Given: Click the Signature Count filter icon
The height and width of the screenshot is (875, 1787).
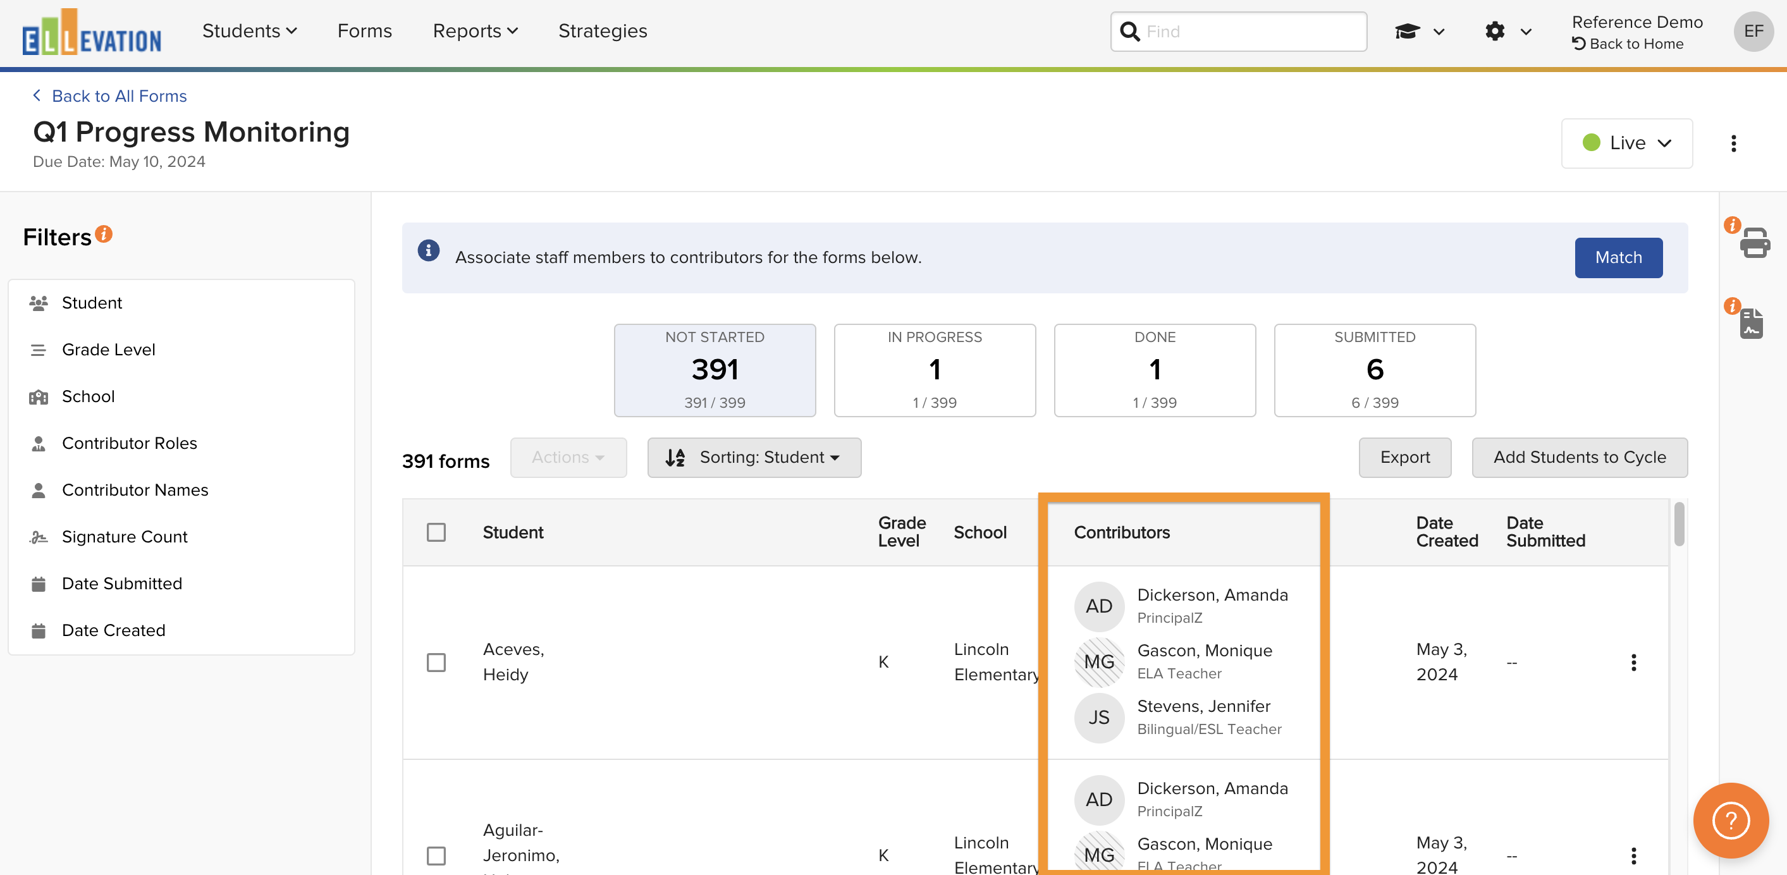Looking at the screenshot, I should click(x=38, y=537).
